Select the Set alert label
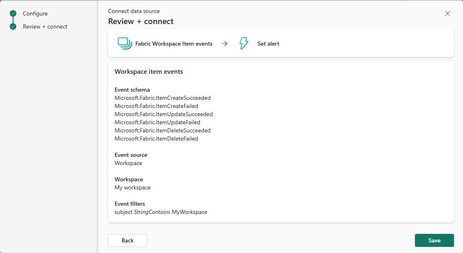463x253 pixels. point(268,44)
